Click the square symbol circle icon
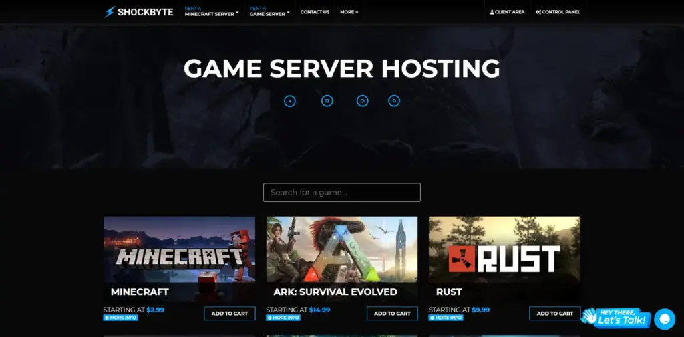 coord(327,101)
